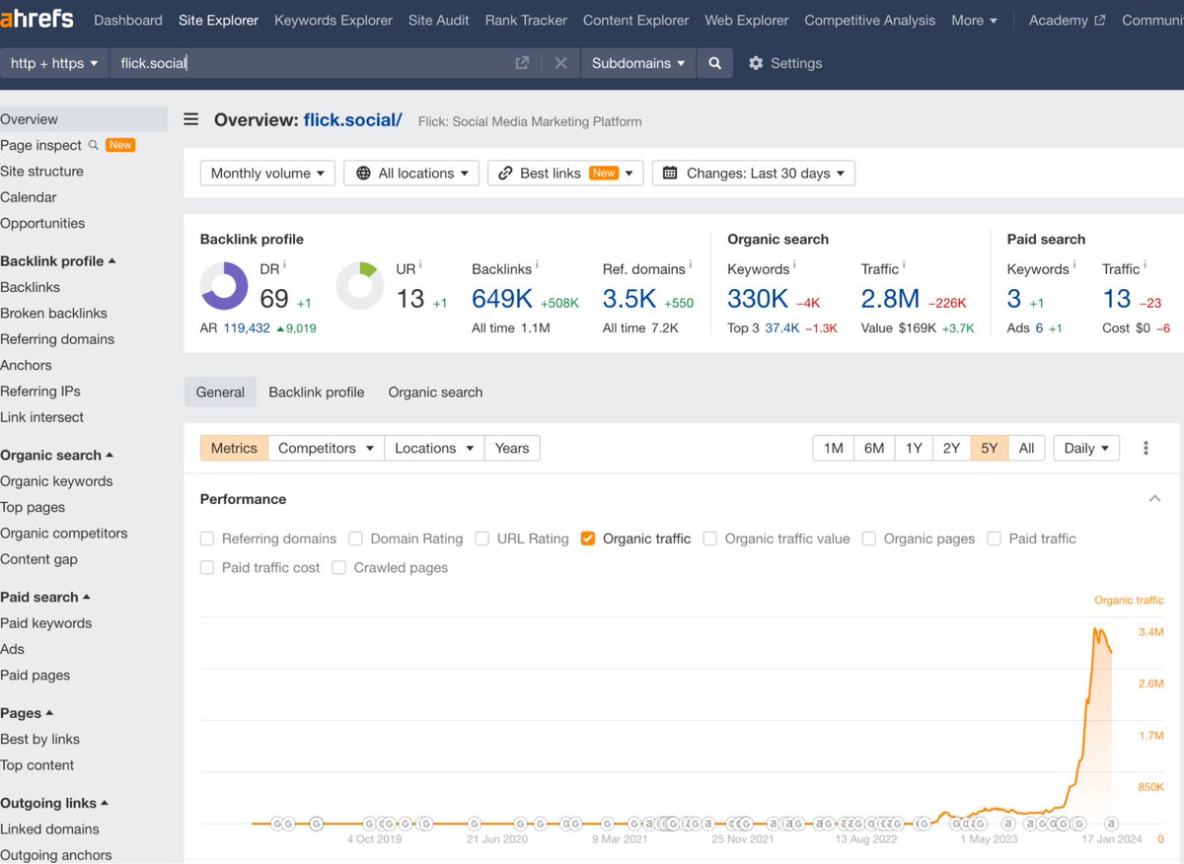Open Competitors dropdown
Image resolution: width=1184 pixels, height=864 pixels.
326,448
